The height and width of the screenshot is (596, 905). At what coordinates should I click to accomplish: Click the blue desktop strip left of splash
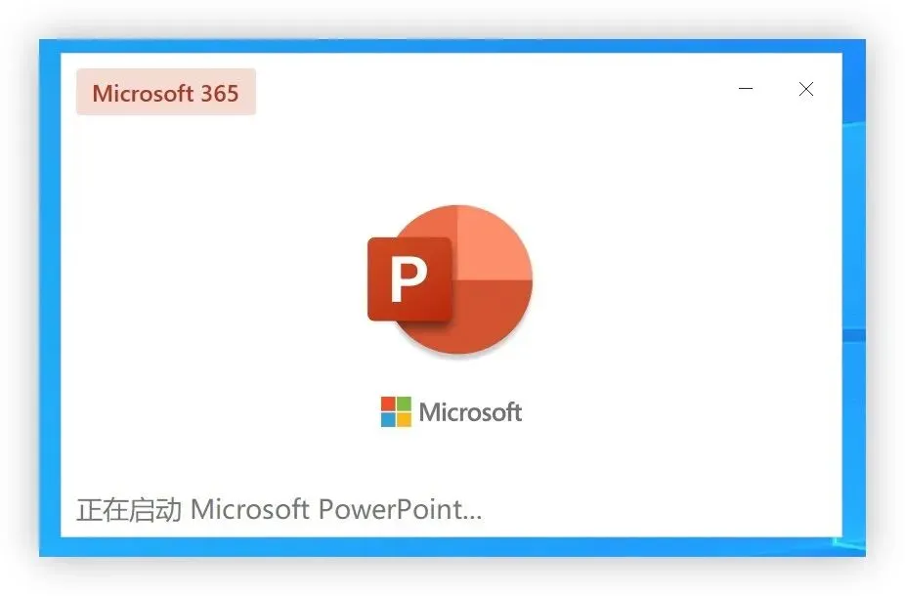tap(50, 297)
